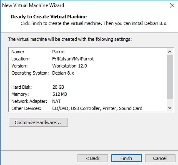The width and height of the screenshot is (178, 165).
Task: Click the New Virtual Machine Wizard title
Action: click(33, 5)
